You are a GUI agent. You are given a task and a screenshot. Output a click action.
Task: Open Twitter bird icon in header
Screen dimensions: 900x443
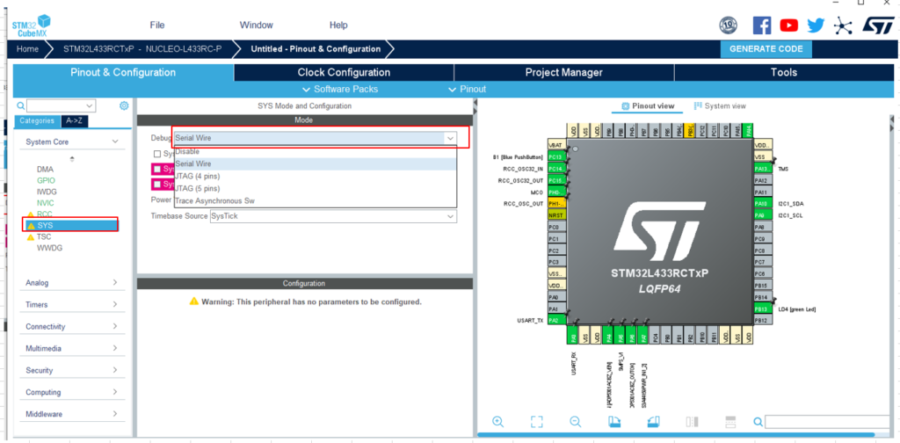(816, 25)
